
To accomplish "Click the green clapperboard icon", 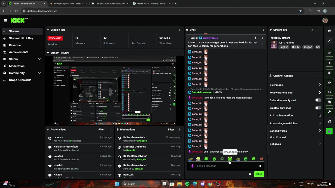I will coord(329,131).
